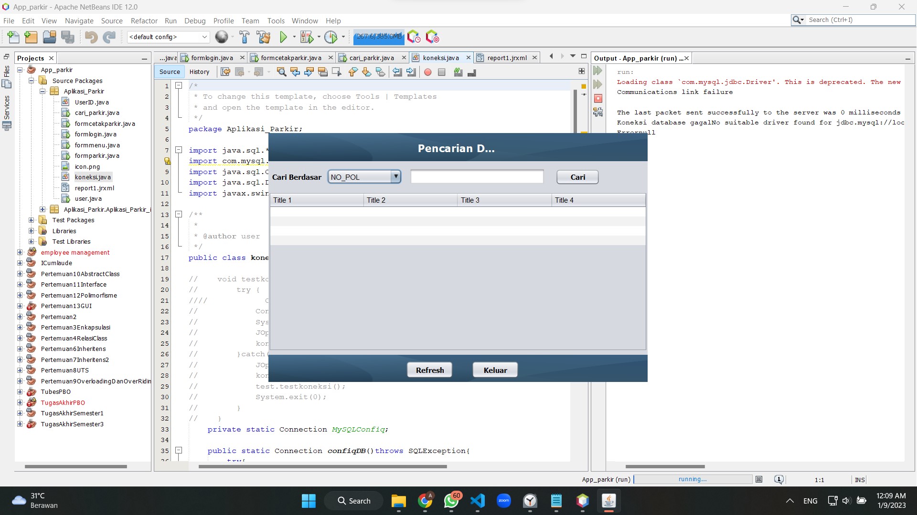Click the Title 2 table column header

(x=411, y=200)
